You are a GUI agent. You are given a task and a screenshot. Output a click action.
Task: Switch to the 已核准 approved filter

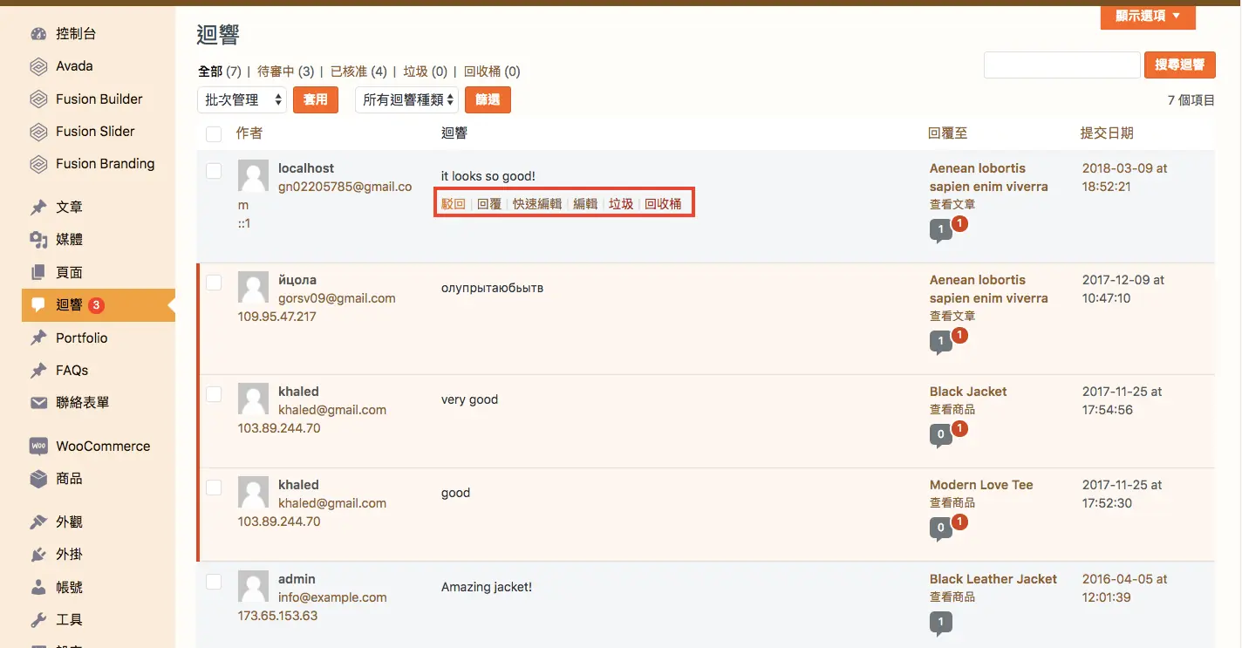[358, 72]
